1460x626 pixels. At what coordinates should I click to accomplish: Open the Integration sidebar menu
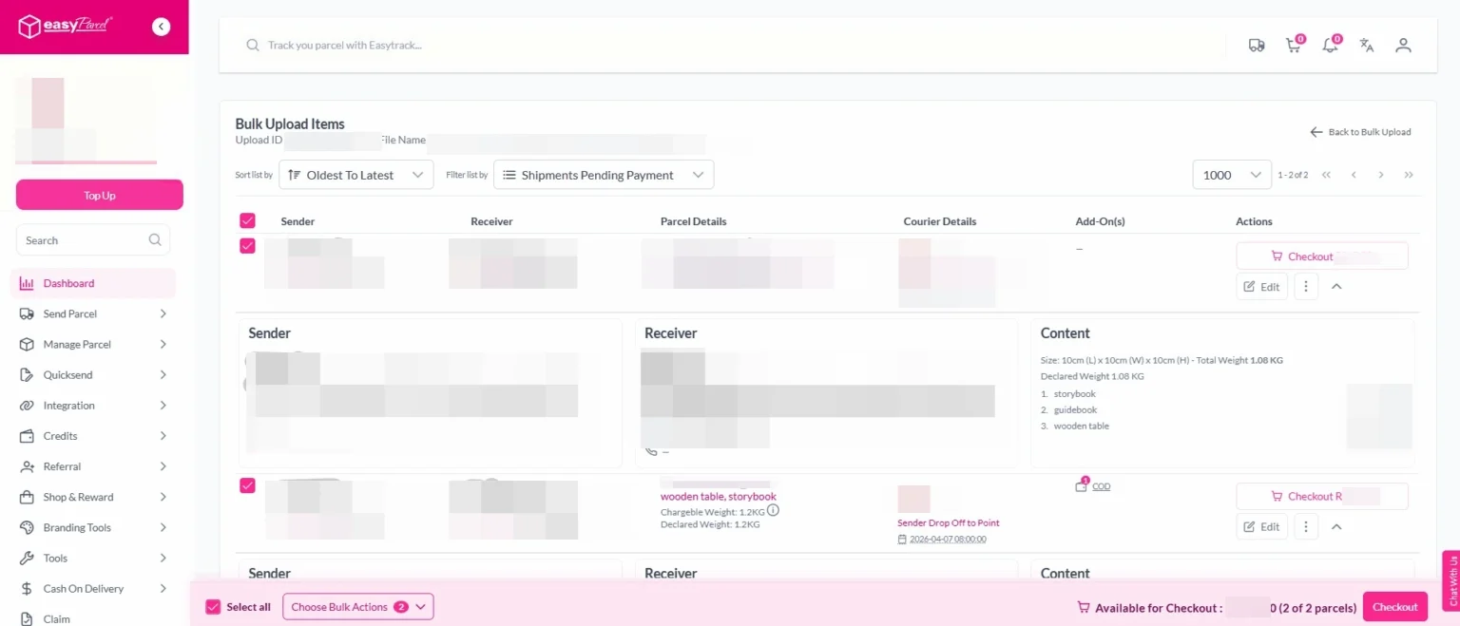point(69,405)
